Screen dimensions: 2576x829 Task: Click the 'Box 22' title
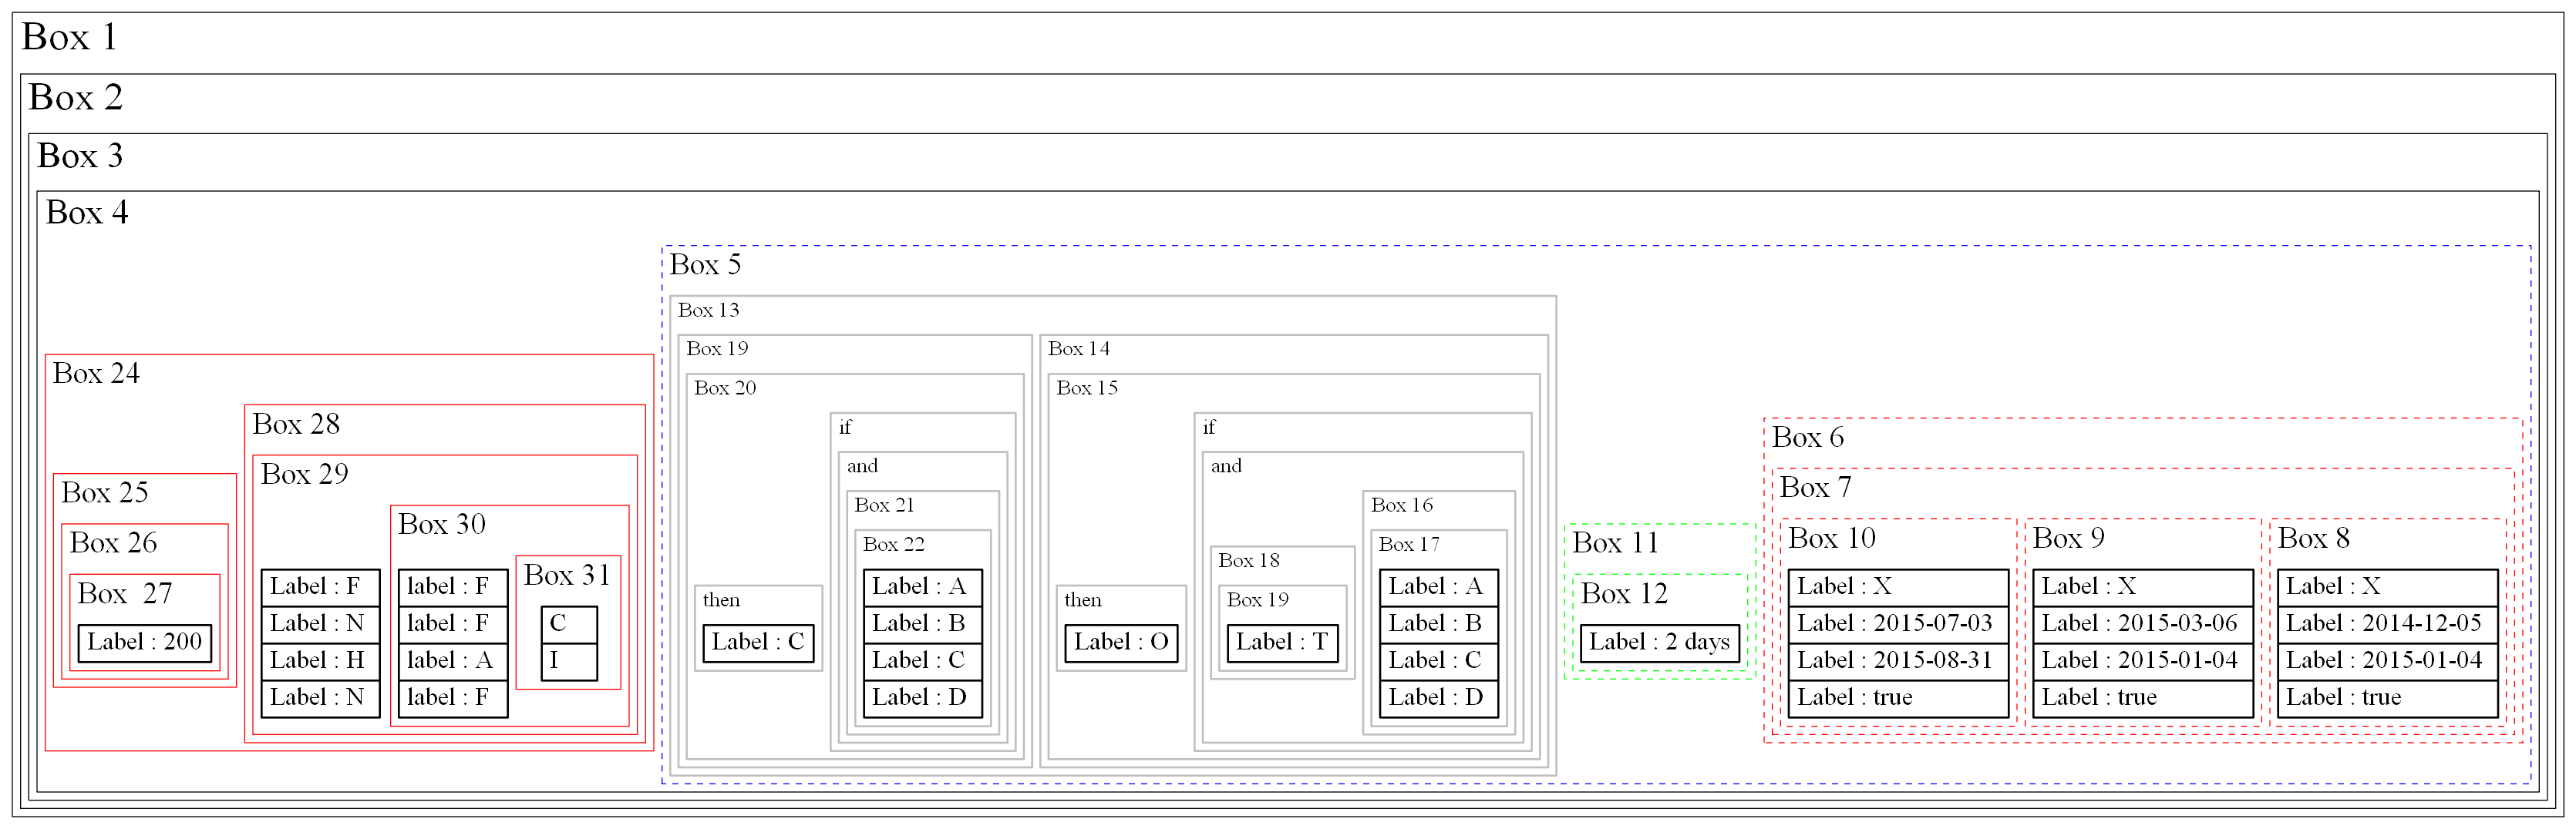tap(894, 545)
